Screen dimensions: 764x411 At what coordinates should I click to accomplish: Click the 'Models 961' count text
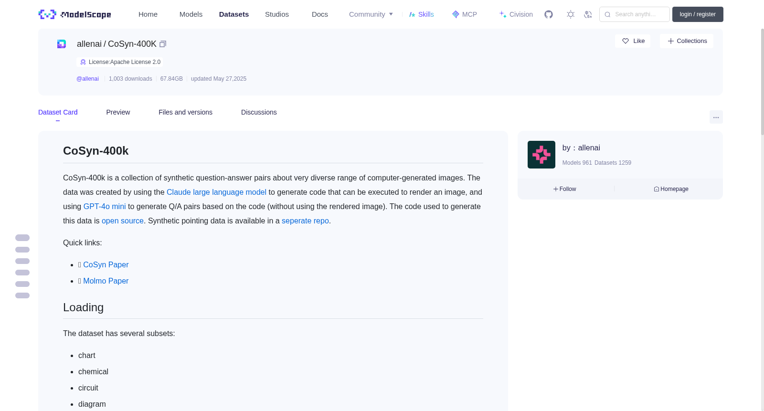[577, 163]
